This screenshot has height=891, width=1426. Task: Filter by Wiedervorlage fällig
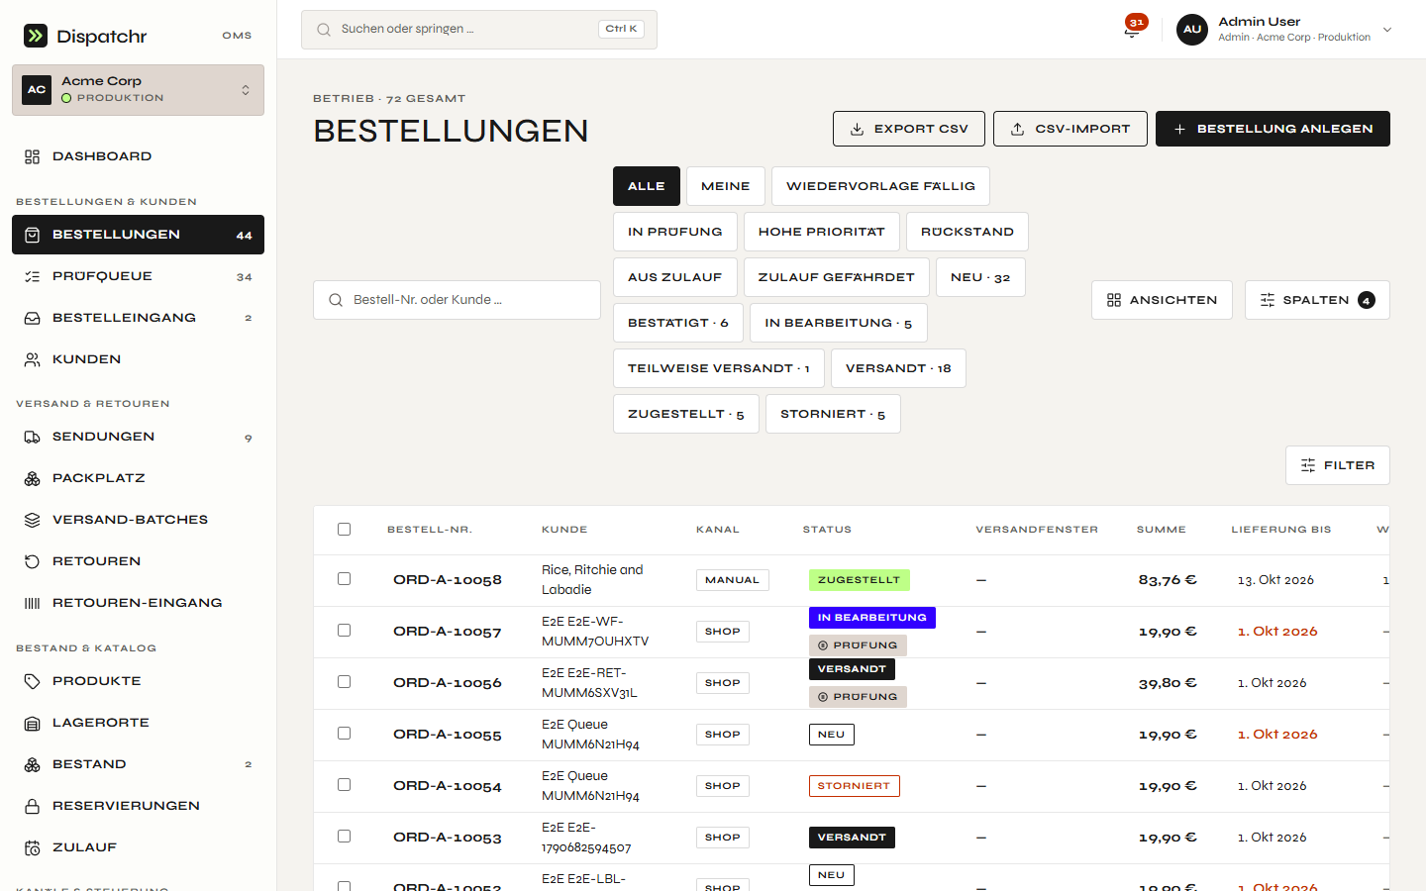[x=880, y=186]
